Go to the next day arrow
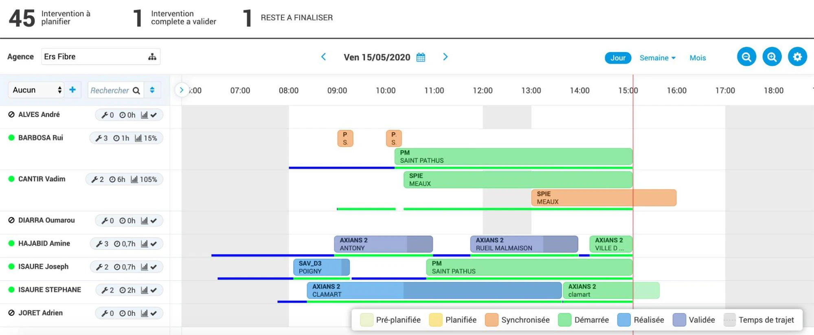 point(445,57)
